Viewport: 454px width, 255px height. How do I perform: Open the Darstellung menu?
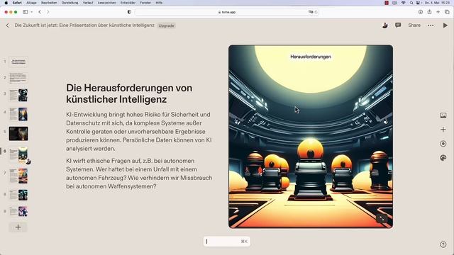[x=70, y=3]
